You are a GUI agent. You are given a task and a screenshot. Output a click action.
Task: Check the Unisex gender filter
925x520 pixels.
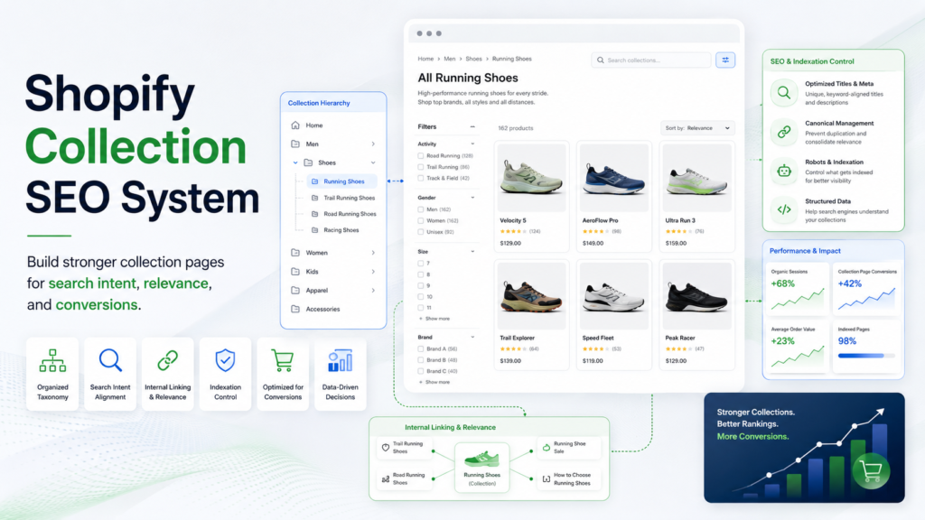pos(421,232)
